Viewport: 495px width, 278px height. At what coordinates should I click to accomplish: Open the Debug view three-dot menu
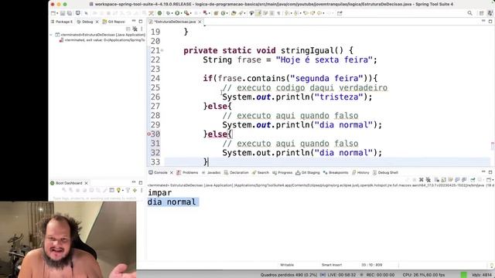tap(142, 29)
